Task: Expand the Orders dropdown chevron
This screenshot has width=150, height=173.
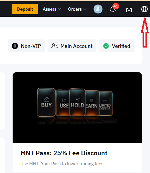Action: (85, 9)
